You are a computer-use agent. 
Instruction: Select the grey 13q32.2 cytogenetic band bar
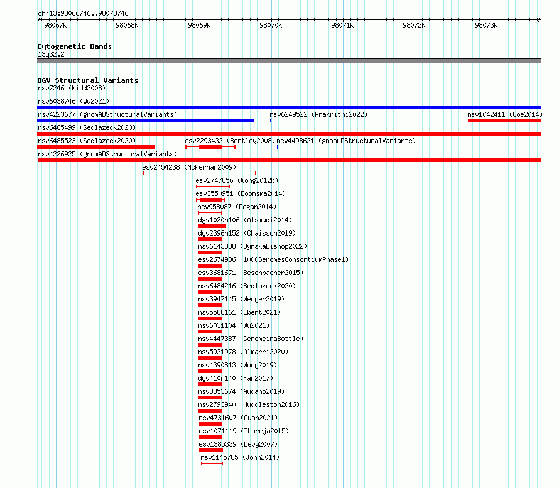pyautogui.click(x=289, y=61)
